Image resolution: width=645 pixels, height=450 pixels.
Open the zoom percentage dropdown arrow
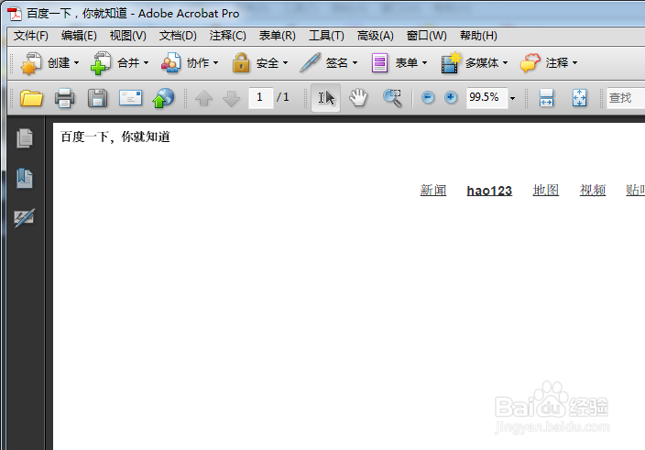tap(512, 98)
